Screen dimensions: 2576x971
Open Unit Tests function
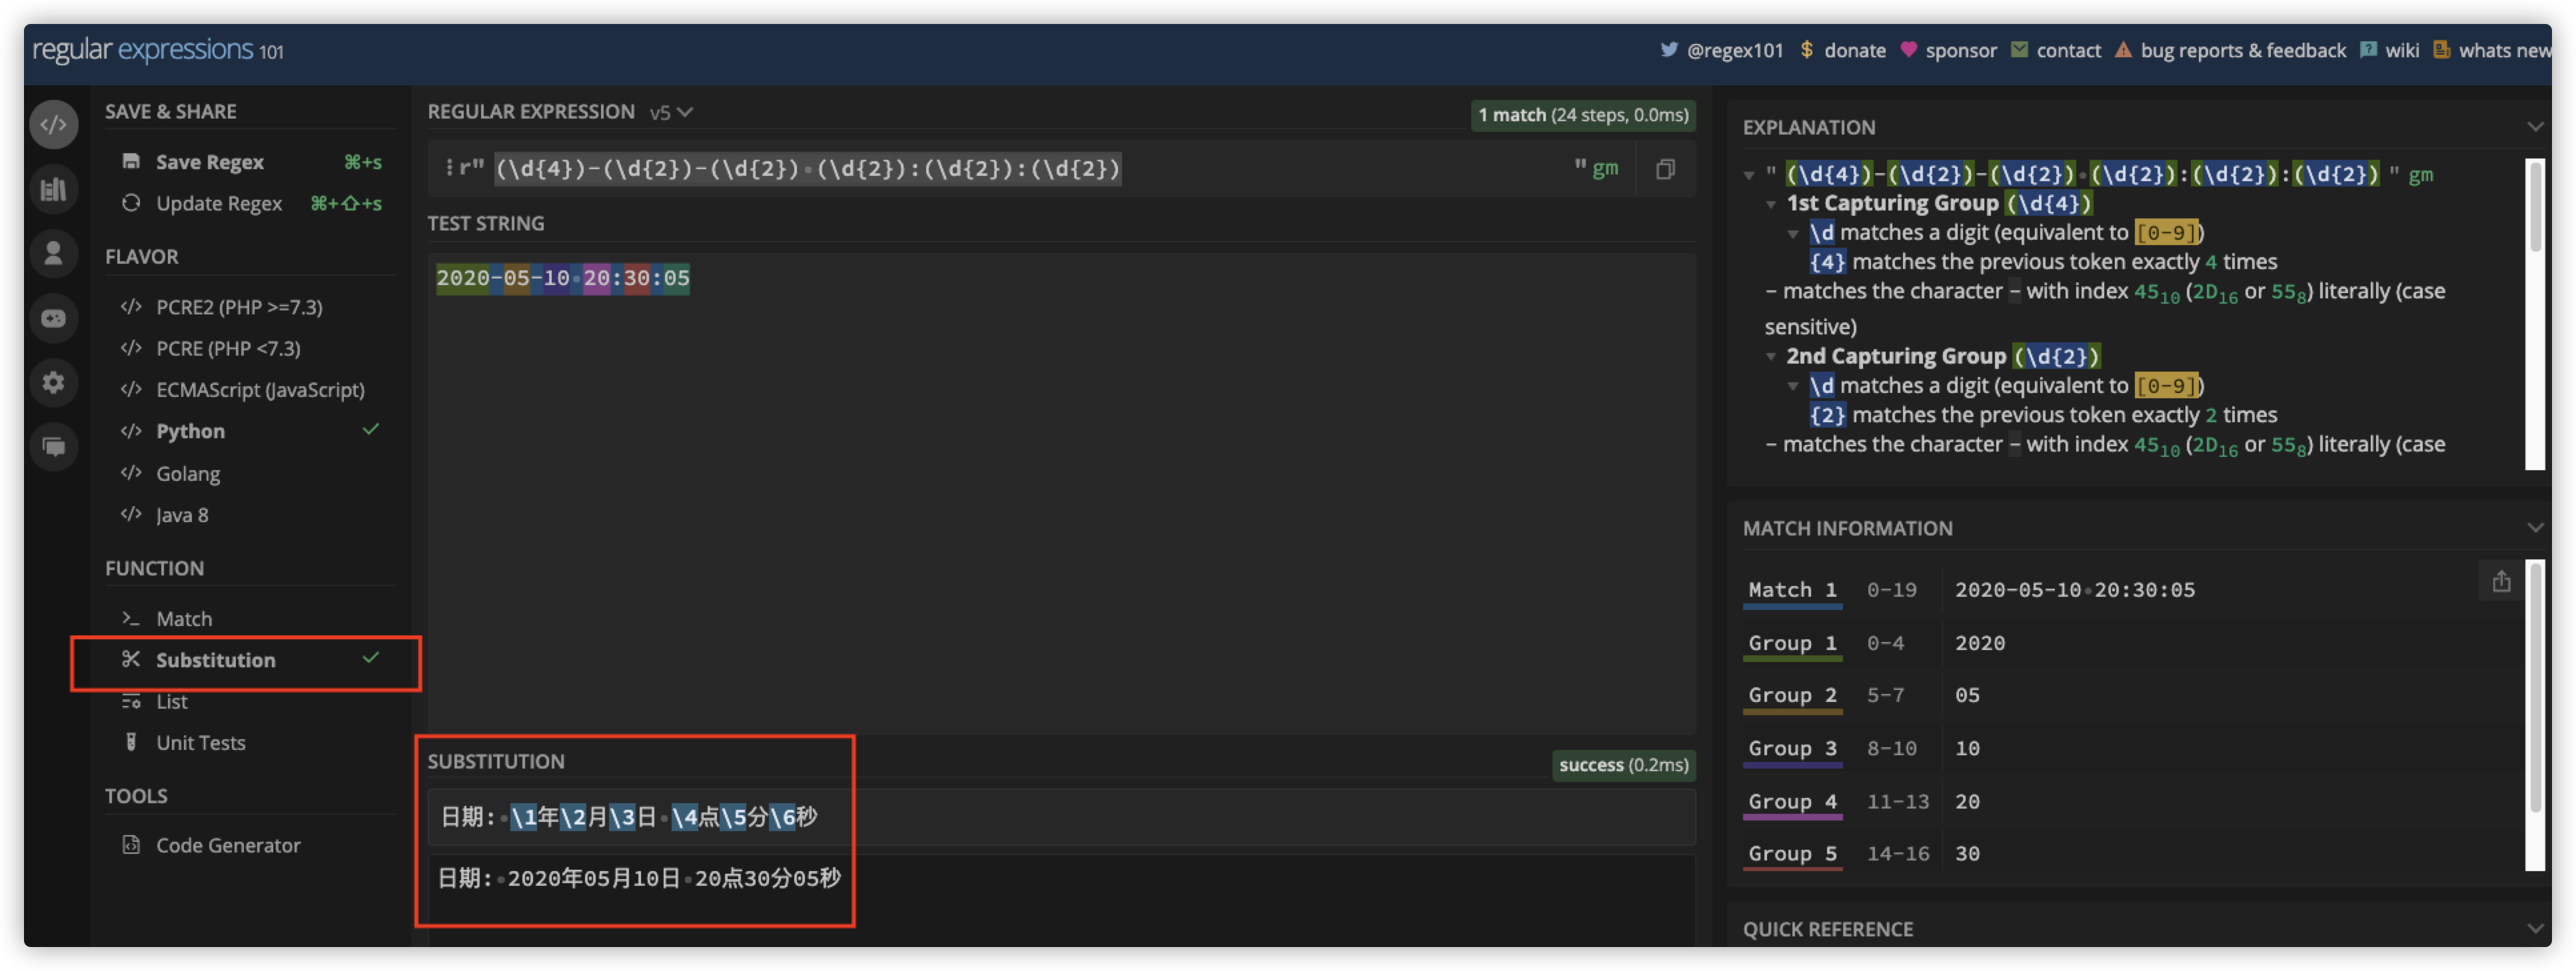coord(200,742)
